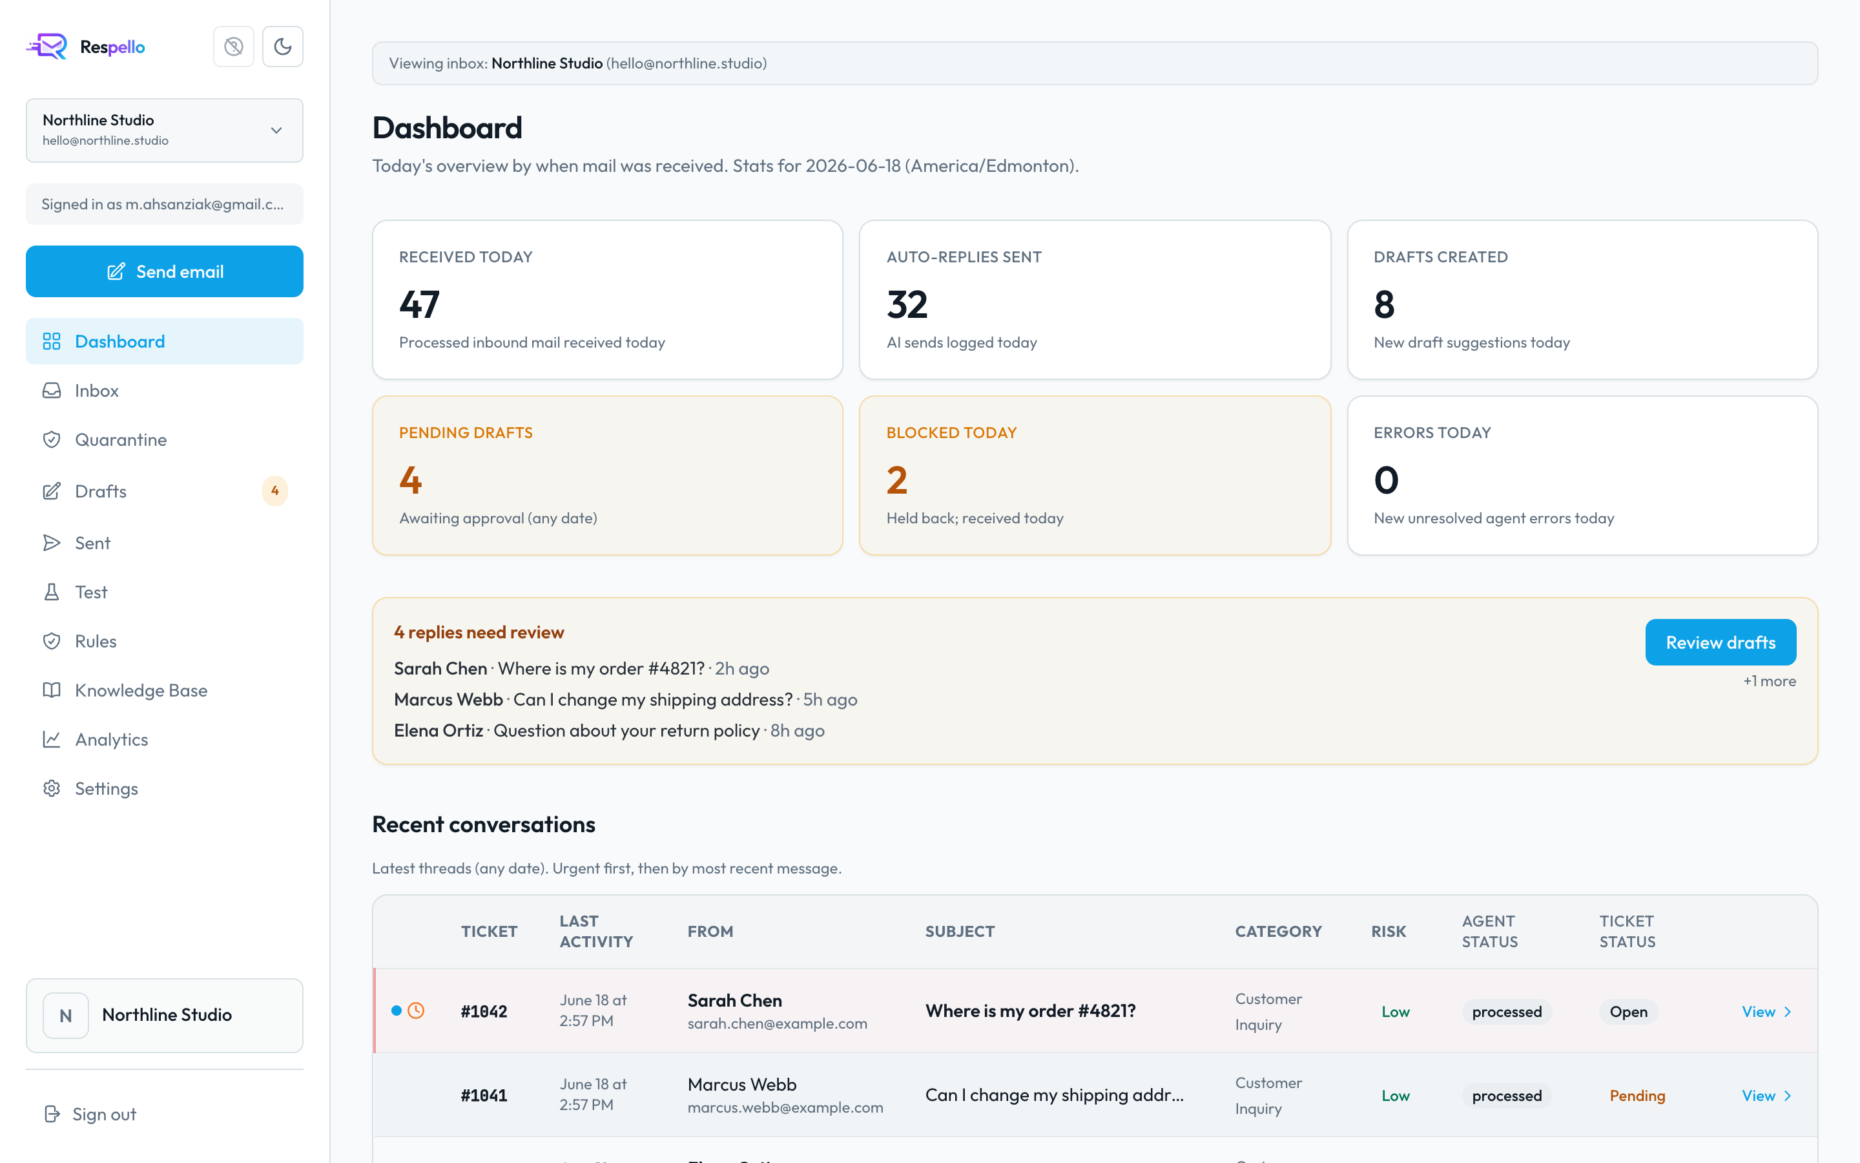Click View link for ticket #1042
This screenshot has height=1163, width=1860.
[x=1766, y=1011]
